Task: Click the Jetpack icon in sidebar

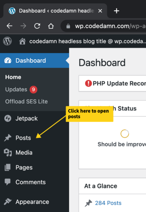Action: [8, 118]
